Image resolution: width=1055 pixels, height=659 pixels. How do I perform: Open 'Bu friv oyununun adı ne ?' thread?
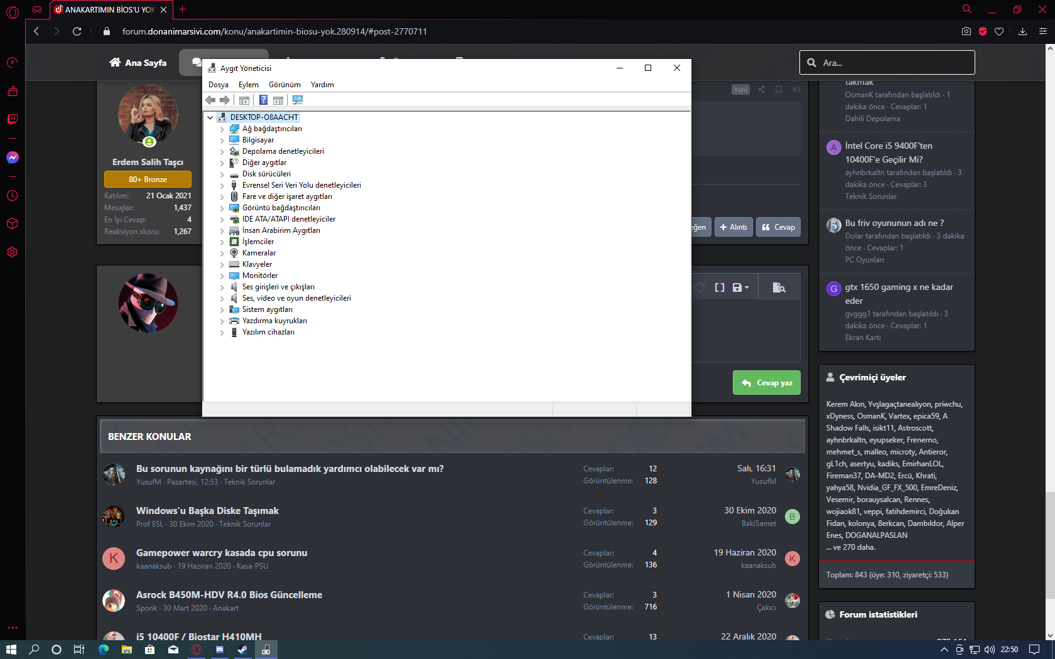click(894, 223)
